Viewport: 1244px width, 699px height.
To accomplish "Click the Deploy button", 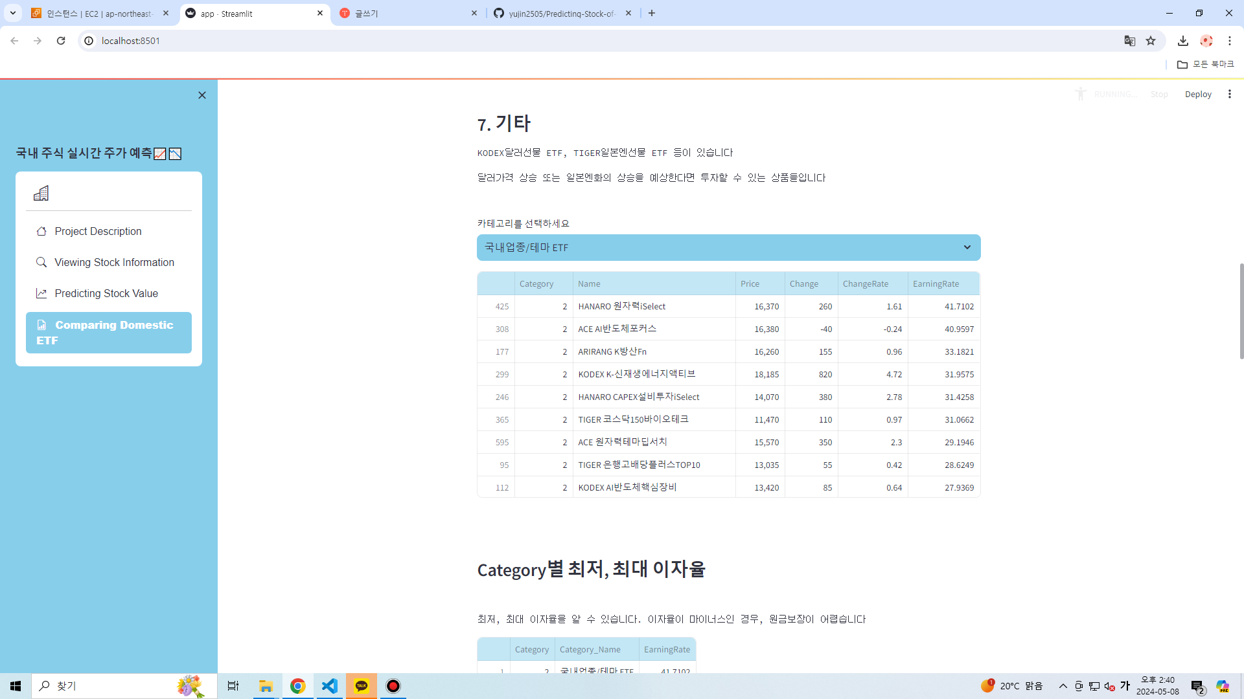I will click(x=1198, y=94).
